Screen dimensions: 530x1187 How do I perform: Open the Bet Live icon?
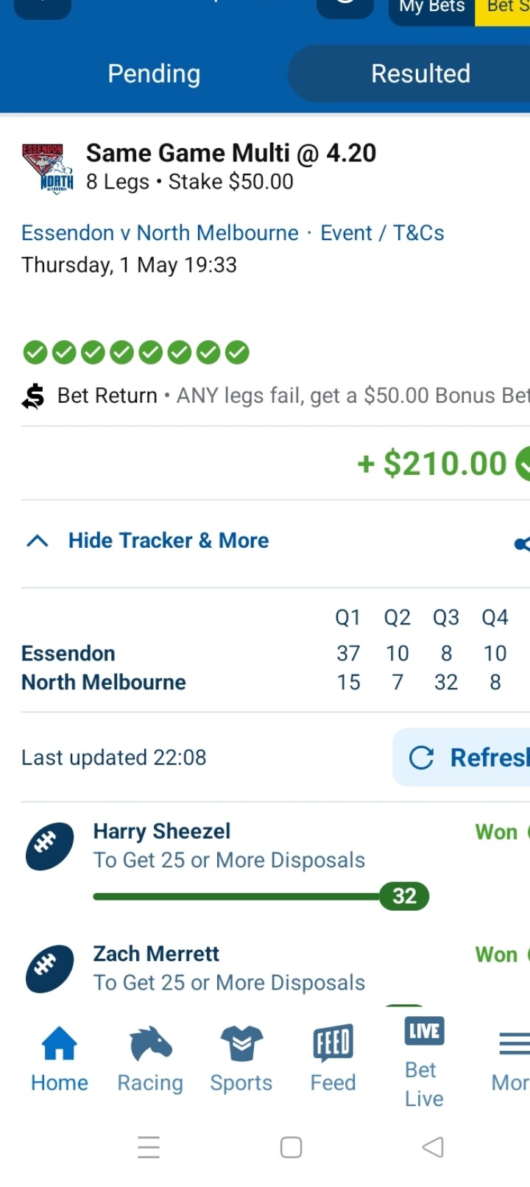(424, 1031)
